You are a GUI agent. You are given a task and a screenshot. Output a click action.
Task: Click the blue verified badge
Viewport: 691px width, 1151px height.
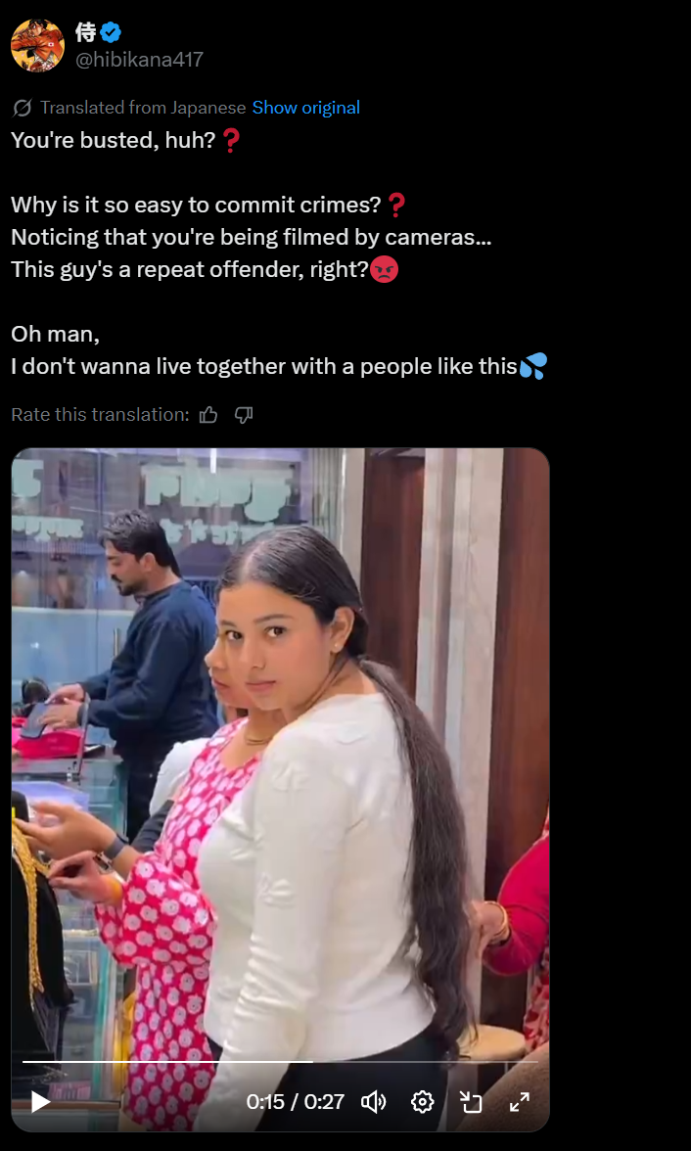point(111,32)
